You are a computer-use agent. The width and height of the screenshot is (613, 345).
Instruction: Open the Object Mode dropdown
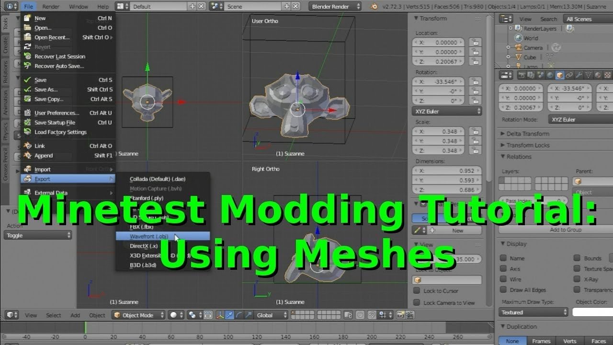(138, 315)
